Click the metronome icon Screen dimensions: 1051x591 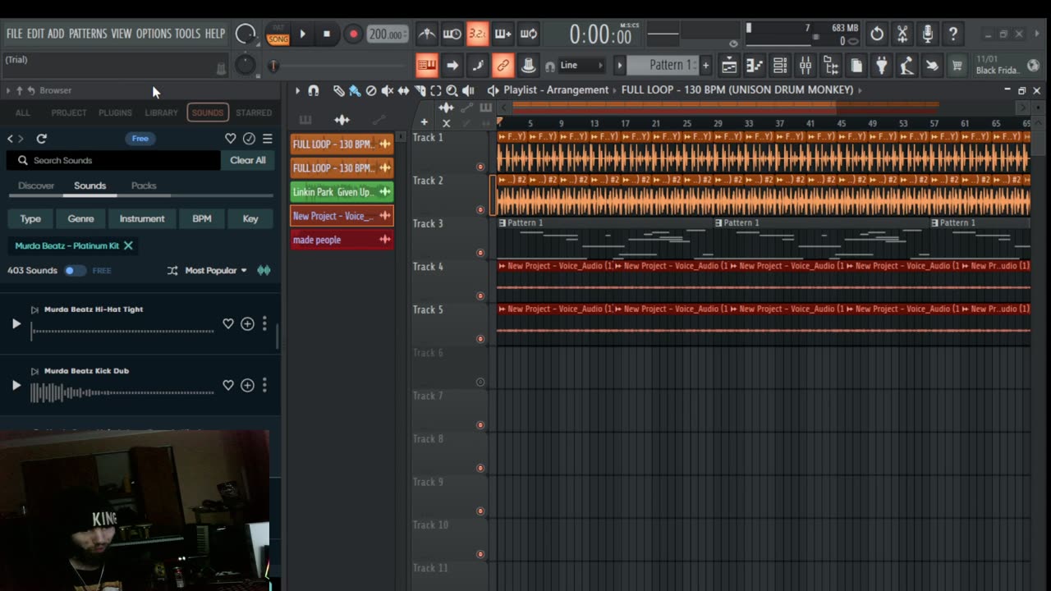426,34
